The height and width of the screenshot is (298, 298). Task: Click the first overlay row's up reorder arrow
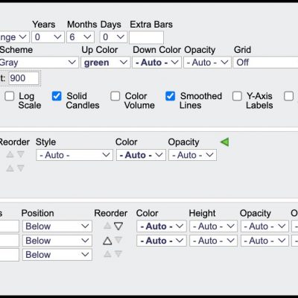(10, 154)
